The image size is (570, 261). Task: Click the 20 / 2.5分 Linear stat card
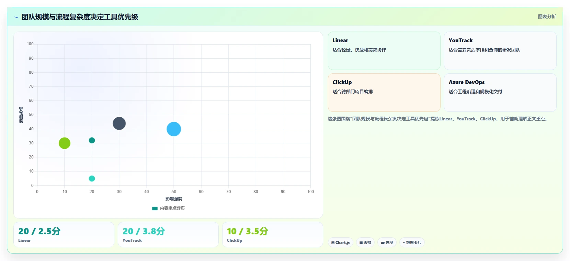pyautogui.click(x=64, y=235)
